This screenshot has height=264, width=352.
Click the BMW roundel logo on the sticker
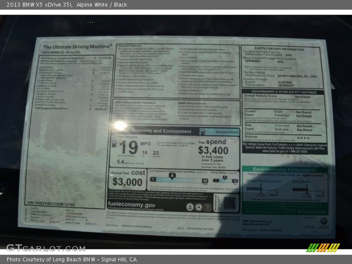[x=323, y=221]
